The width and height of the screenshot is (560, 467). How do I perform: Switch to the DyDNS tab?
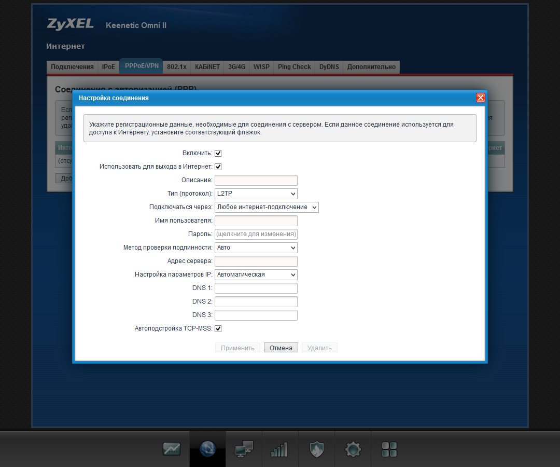(329, 67)
